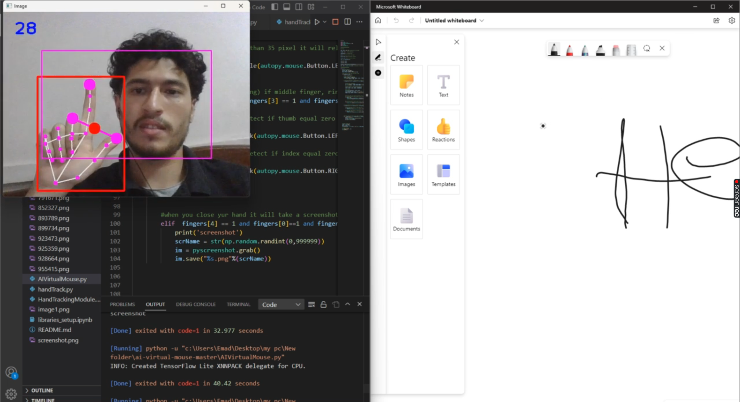The image size is (740, 402).
Task: Open run options chevron beside Run button
Action: [x=325, y=22]
